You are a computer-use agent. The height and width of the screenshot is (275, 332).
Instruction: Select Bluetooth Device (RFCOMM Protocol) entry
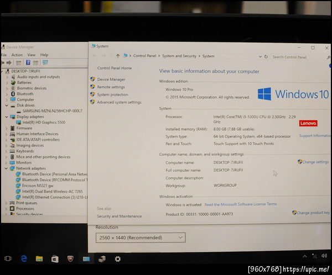[55, 179]
